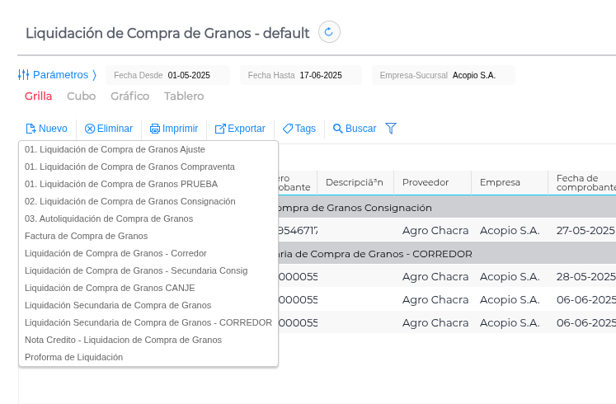616x404 pixels.
Task: Click the Eliminar delete icon
Action: click(90, 129)
